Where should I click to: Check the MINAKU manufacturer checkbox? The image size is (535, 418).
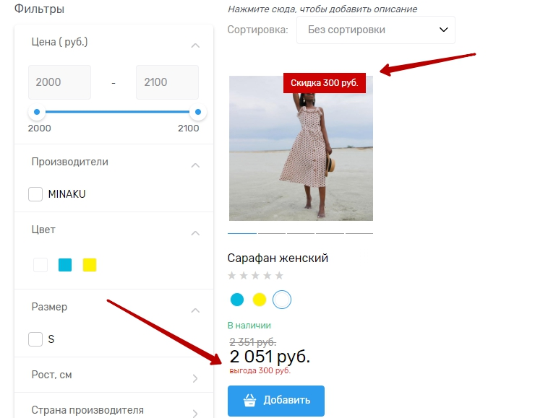(x=35, y=194)
